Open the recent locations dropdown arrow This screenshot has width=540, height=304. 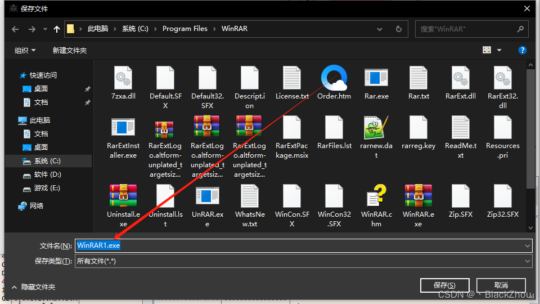45,29
